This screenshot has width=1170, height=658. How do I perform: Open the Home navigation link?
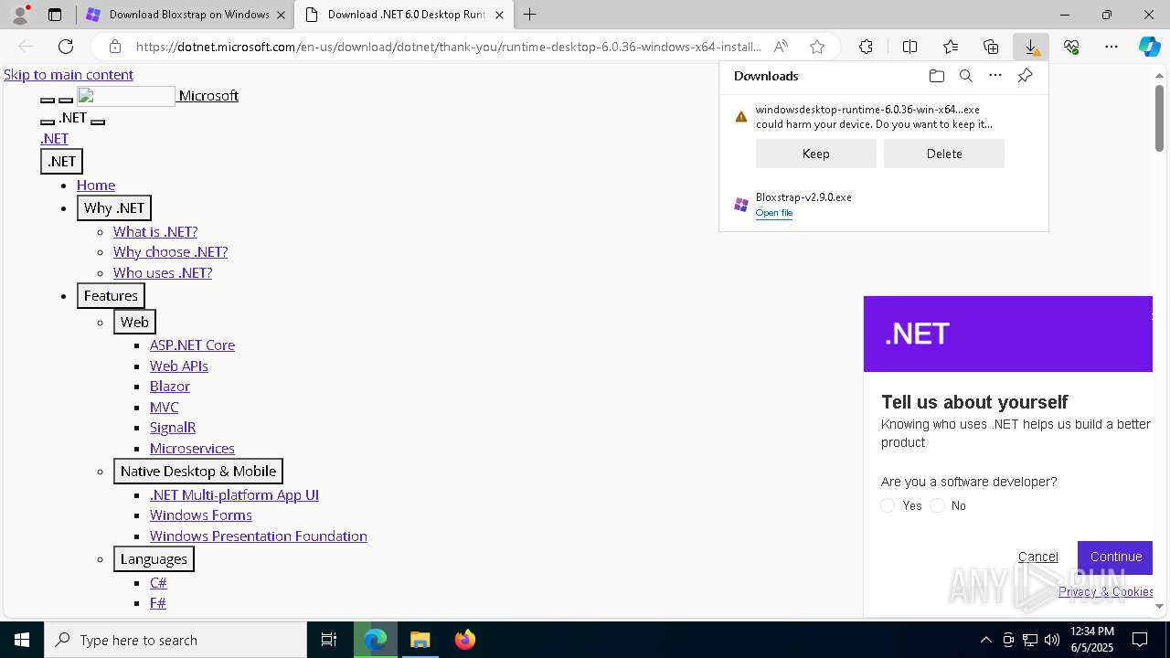click(x=96, y=185)
